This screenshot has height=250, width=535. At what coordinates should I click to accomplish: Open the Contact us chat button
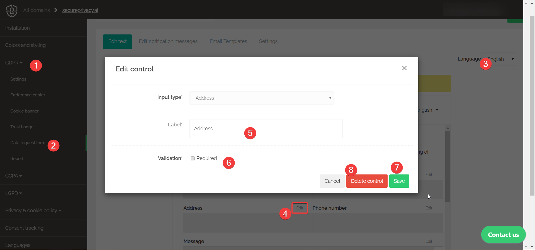[x=503, y=234]
